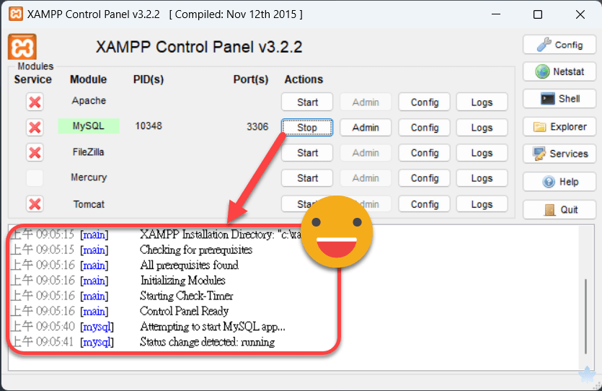Launch the Shell terminal button
The width and height of the screenshot is (602, 391).
[559, 99]
